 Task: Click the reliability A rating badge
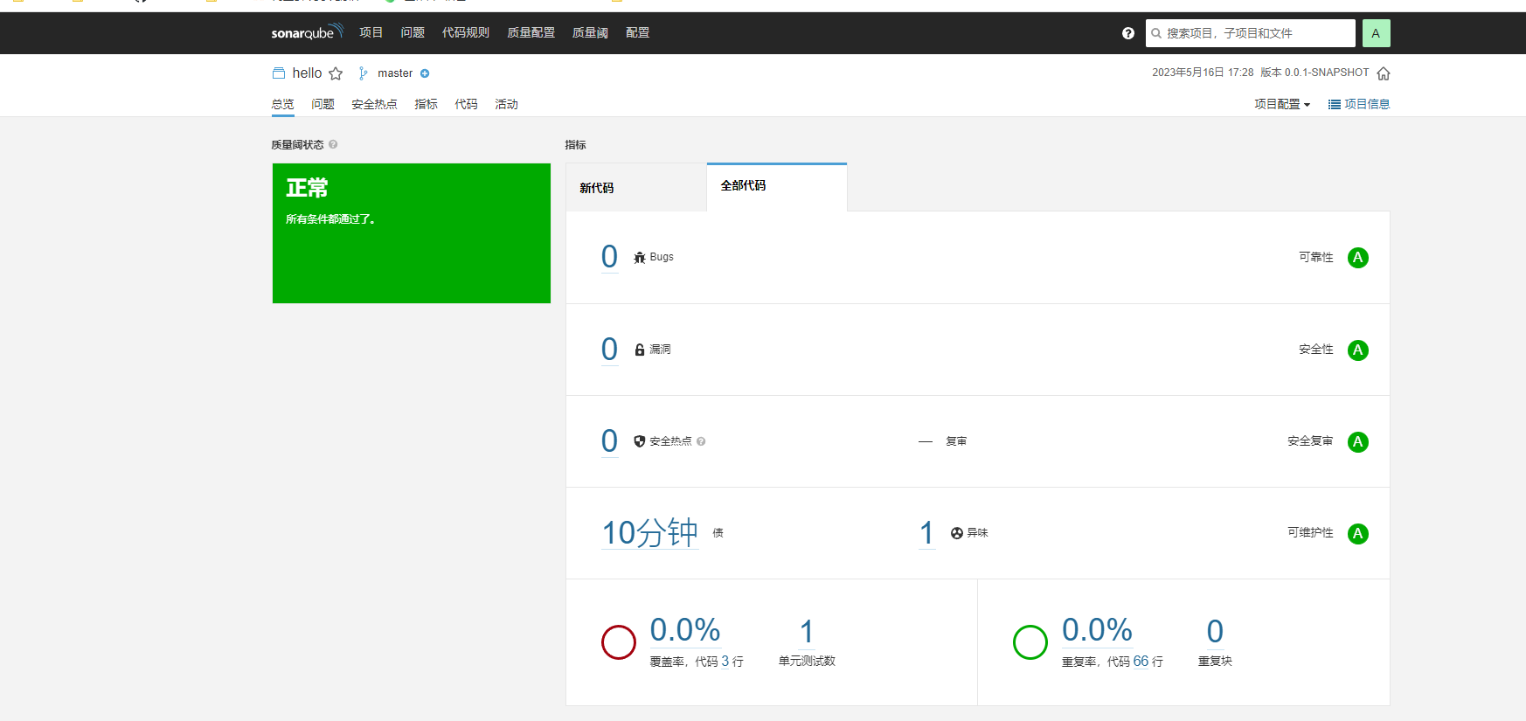point(1358,258)
